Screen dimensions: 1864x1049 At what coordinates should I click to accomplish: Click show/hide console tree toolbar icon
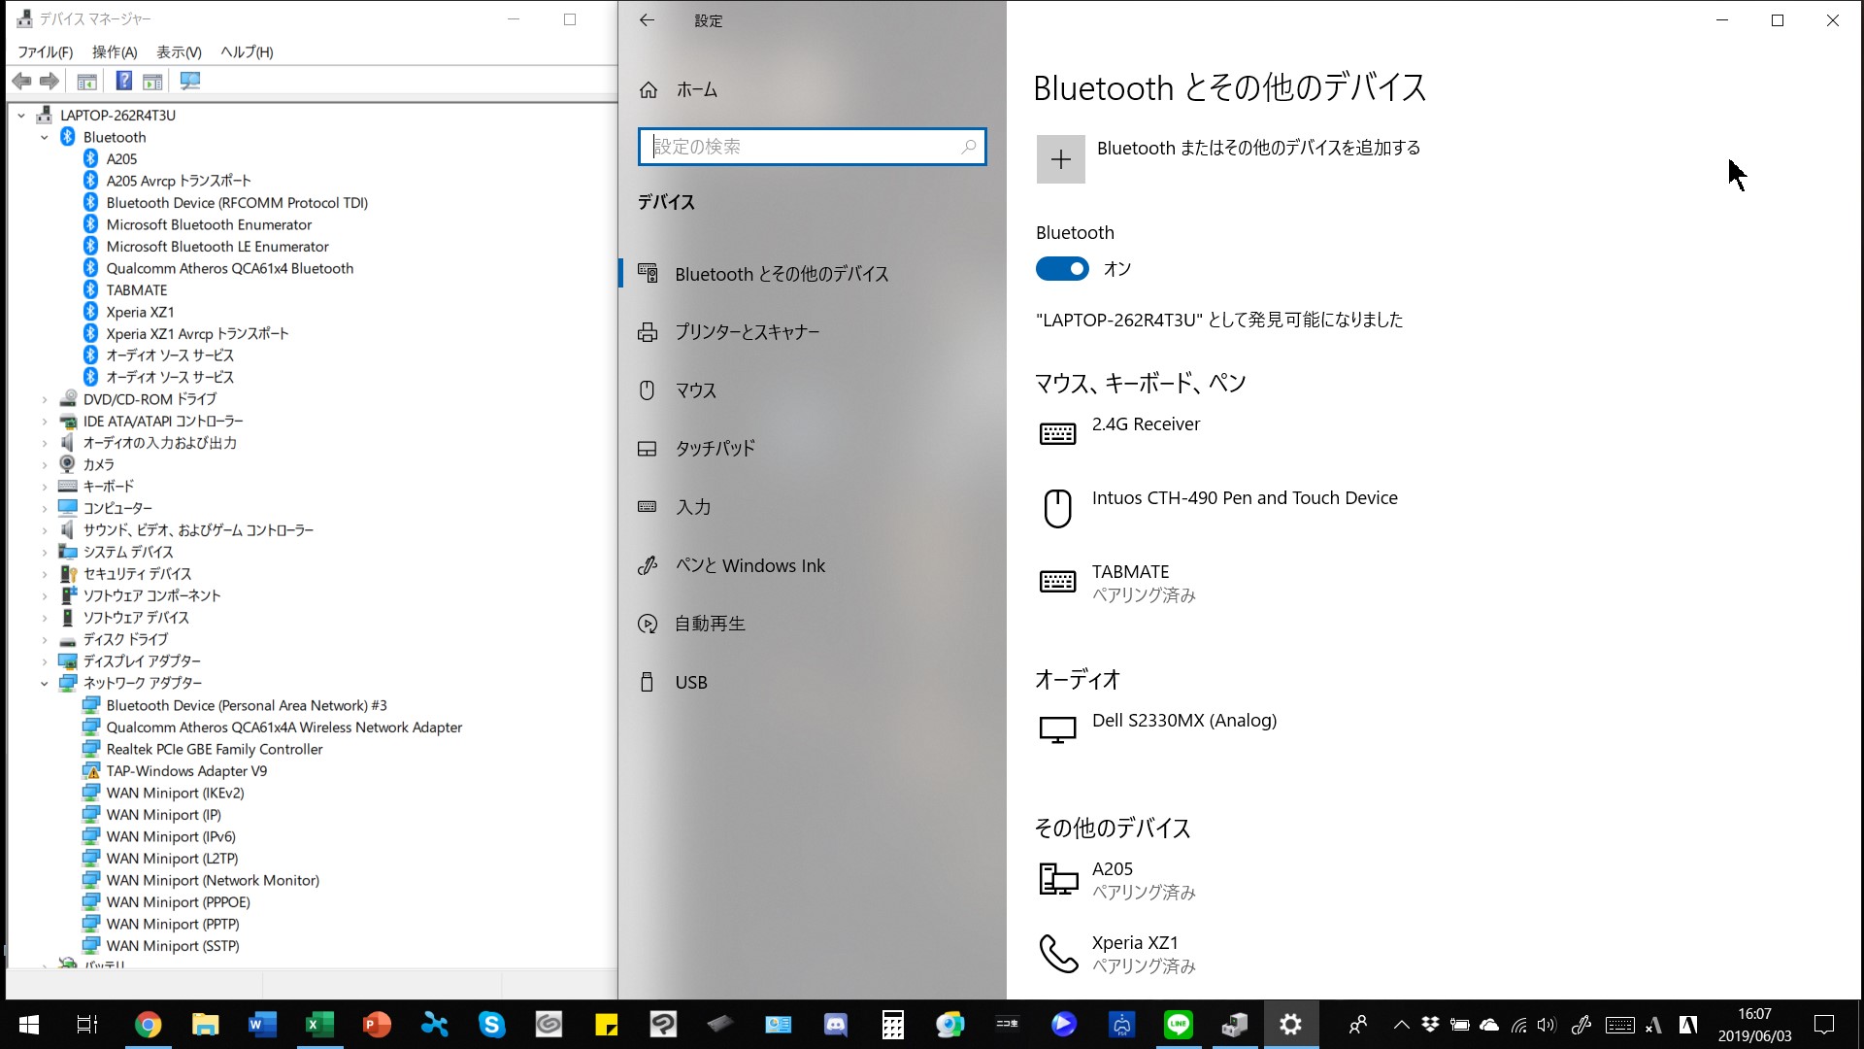click(x=87, y=81)
